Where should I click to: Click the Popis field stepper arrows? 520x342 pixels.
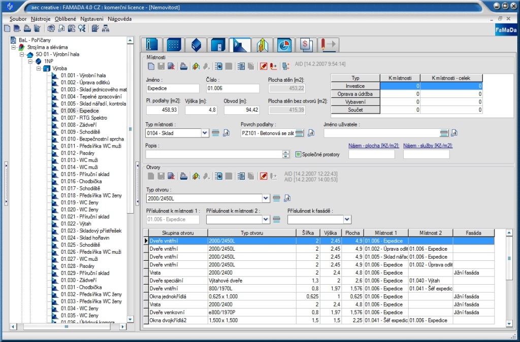pos(286,154)
